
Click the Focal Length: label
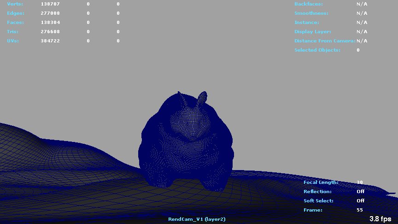pos(321,183)
